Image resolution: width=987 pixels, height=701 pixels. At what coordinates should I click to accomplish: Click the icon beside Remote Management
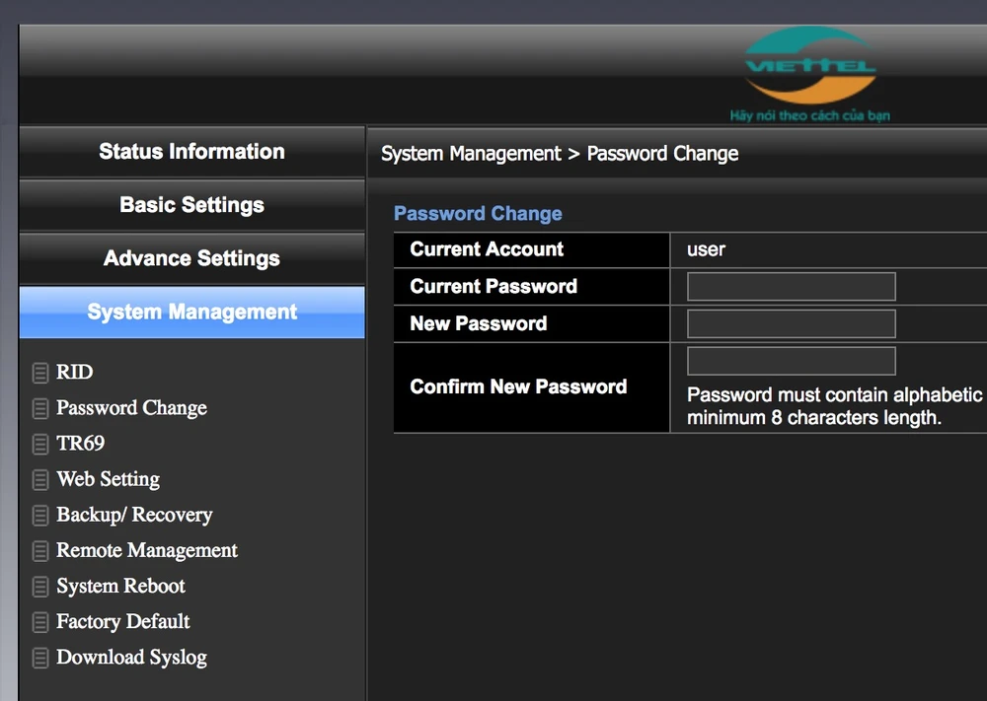[40, 551]
